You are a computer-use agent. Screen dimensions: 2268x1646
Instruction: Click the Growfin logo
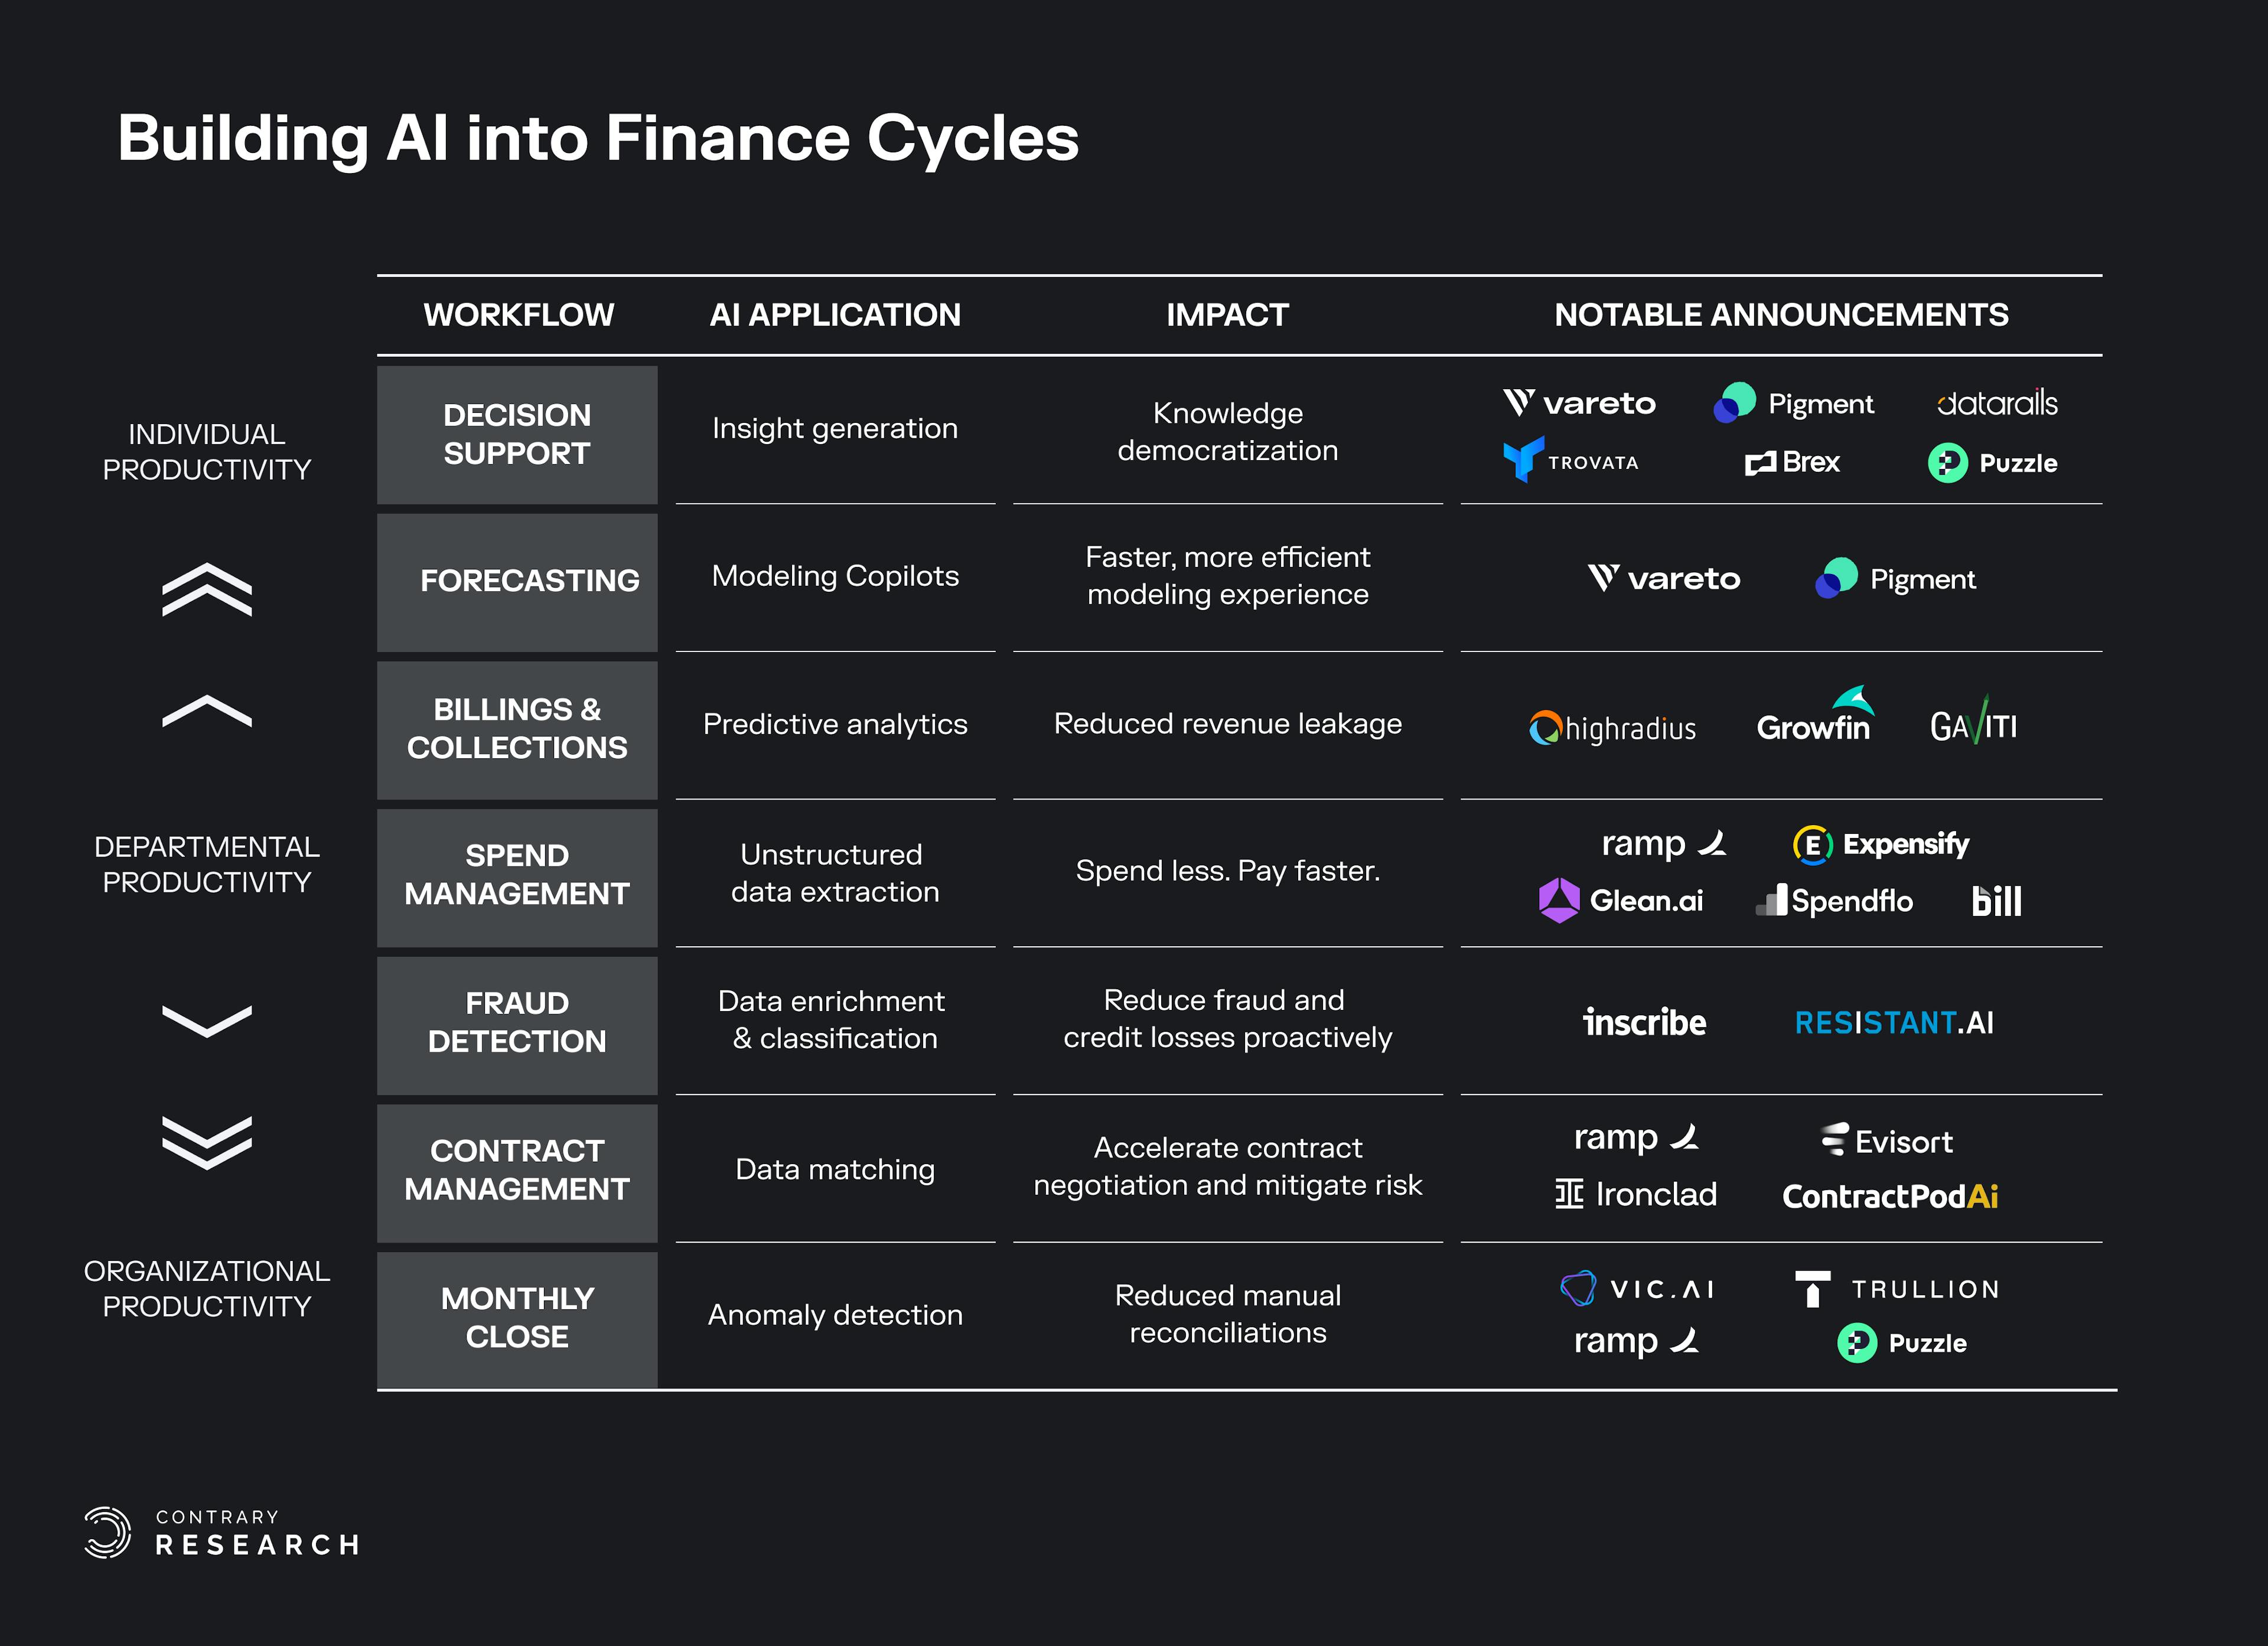(1813, 718)
